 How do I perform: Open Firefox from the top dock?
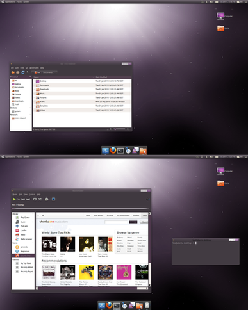click(x=113, y=151)
